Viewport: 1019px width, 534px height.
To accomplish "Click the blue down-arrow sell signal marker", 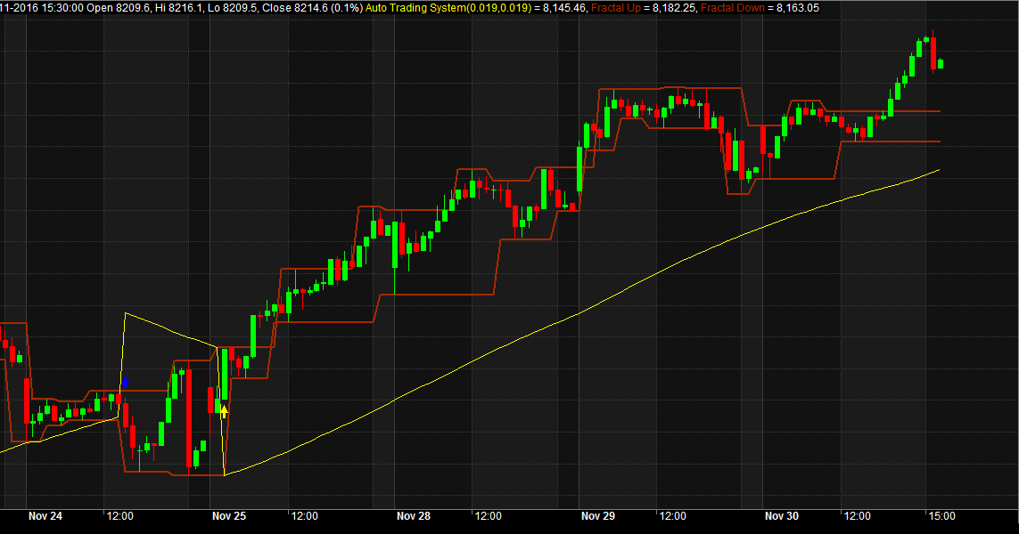I will (x=125, y=382).
